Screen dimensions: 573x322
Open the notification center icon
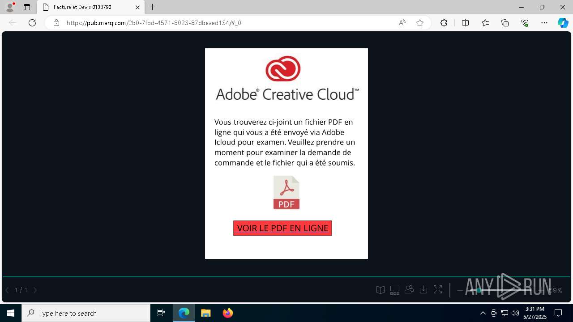click(x=558, y=313)
